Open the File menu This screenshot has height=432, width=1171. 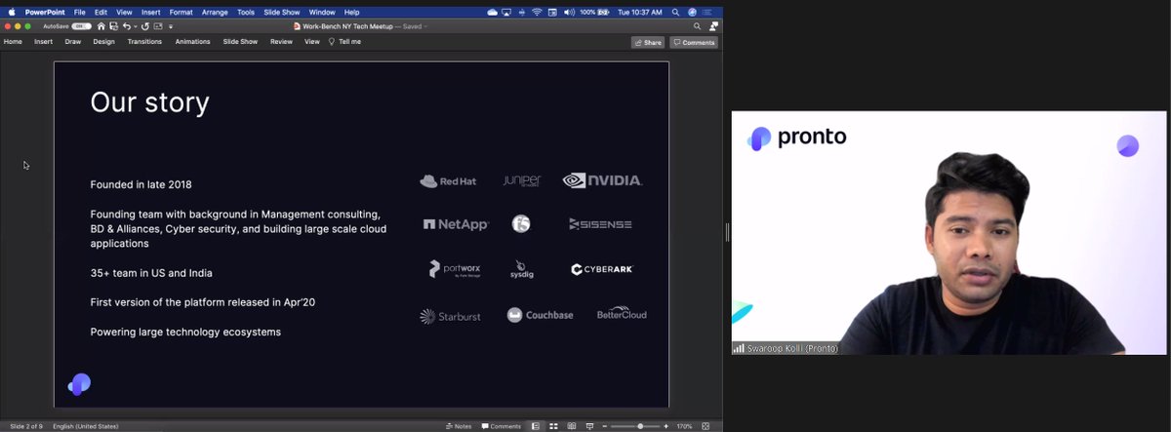(x=80, y=12)
